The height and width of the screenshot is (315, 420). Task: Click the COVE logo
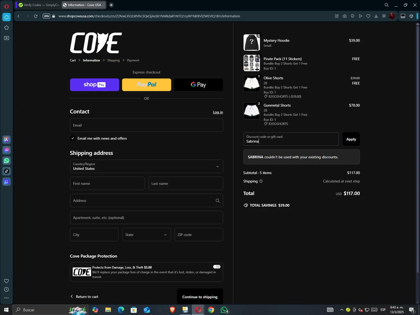[96, 43]
